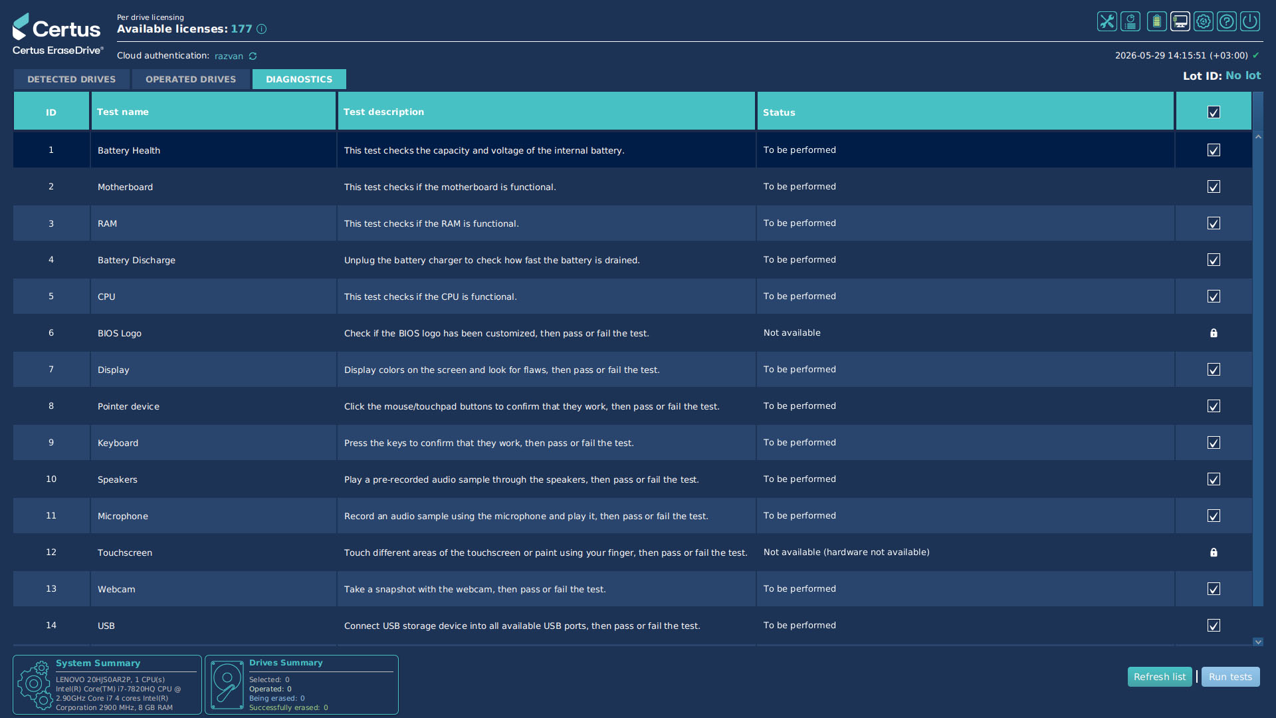This screenshot has height=718, width=1276.
Task: Switch to the Detected Drives tab
Action: (72, 79)
